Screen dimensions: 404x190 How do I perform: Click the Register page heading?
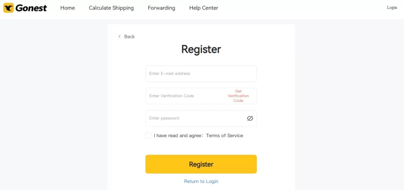(x=201, y=49)
